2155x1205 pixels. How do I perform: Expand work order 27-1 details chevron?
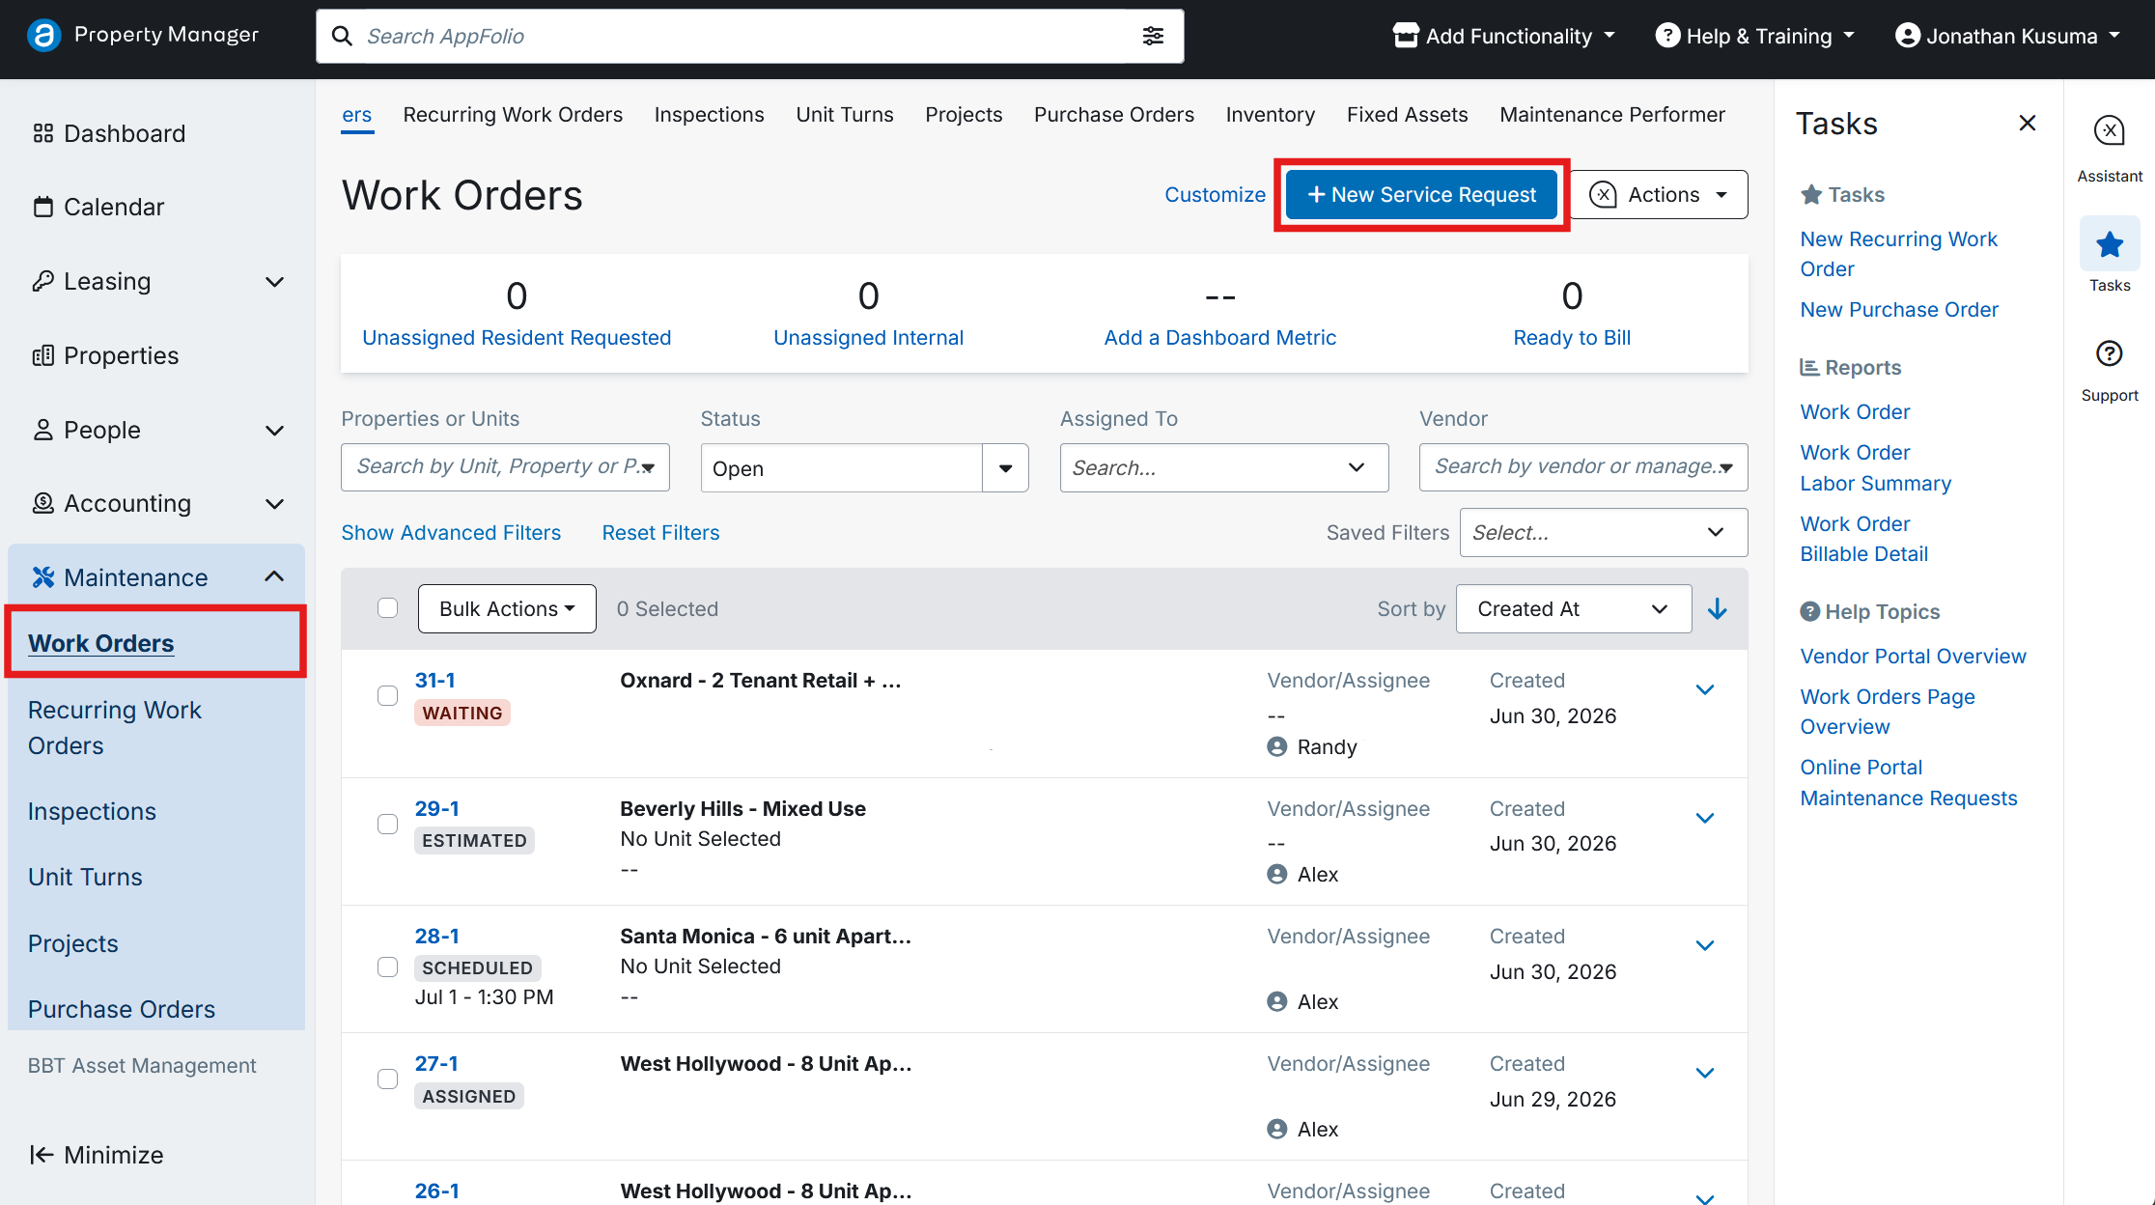point(1705,1073)
